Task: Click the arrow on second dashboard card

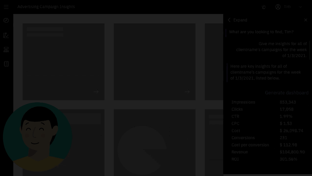Action: [x=187, y=92]
